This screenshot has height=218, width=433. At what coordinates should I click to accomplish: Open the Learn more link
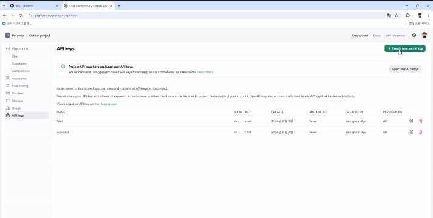(x=205, y=72)
